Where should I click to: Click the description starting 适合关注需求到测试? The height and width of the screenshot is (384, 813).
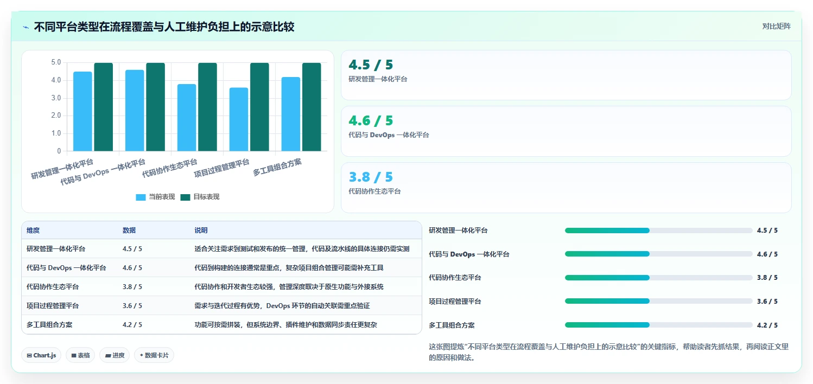click(x=302, y=249)
